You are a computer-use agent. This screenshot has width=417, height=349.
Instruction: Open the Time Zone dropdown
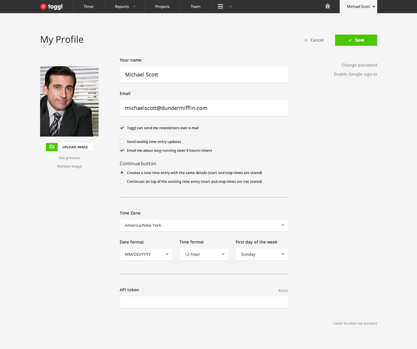pyautogui.click(x=204, y=225)
